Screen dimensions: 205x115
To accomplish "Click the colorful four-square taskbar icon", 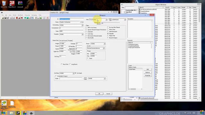I will [25, 113].
